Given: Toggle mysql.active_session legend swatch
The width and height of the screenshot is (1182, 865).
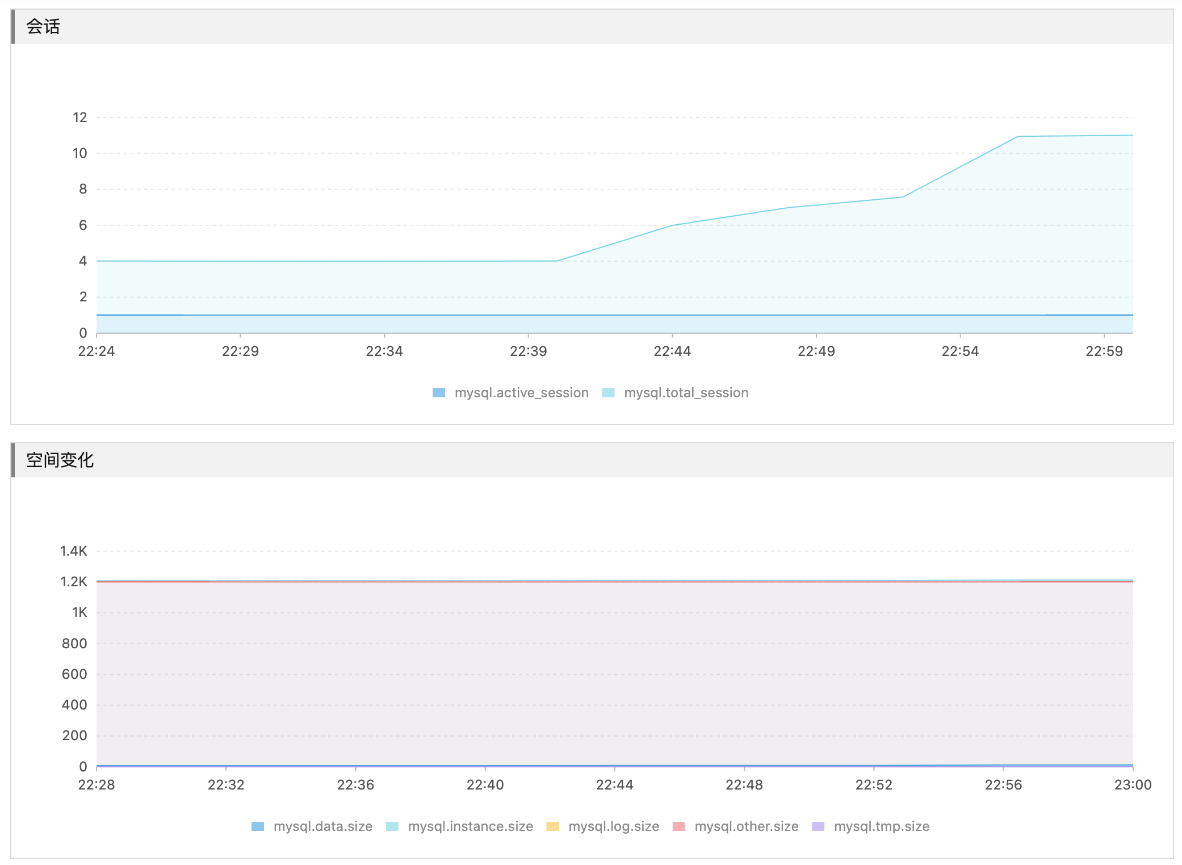Looking at the screenshot, I should [438, 393].
